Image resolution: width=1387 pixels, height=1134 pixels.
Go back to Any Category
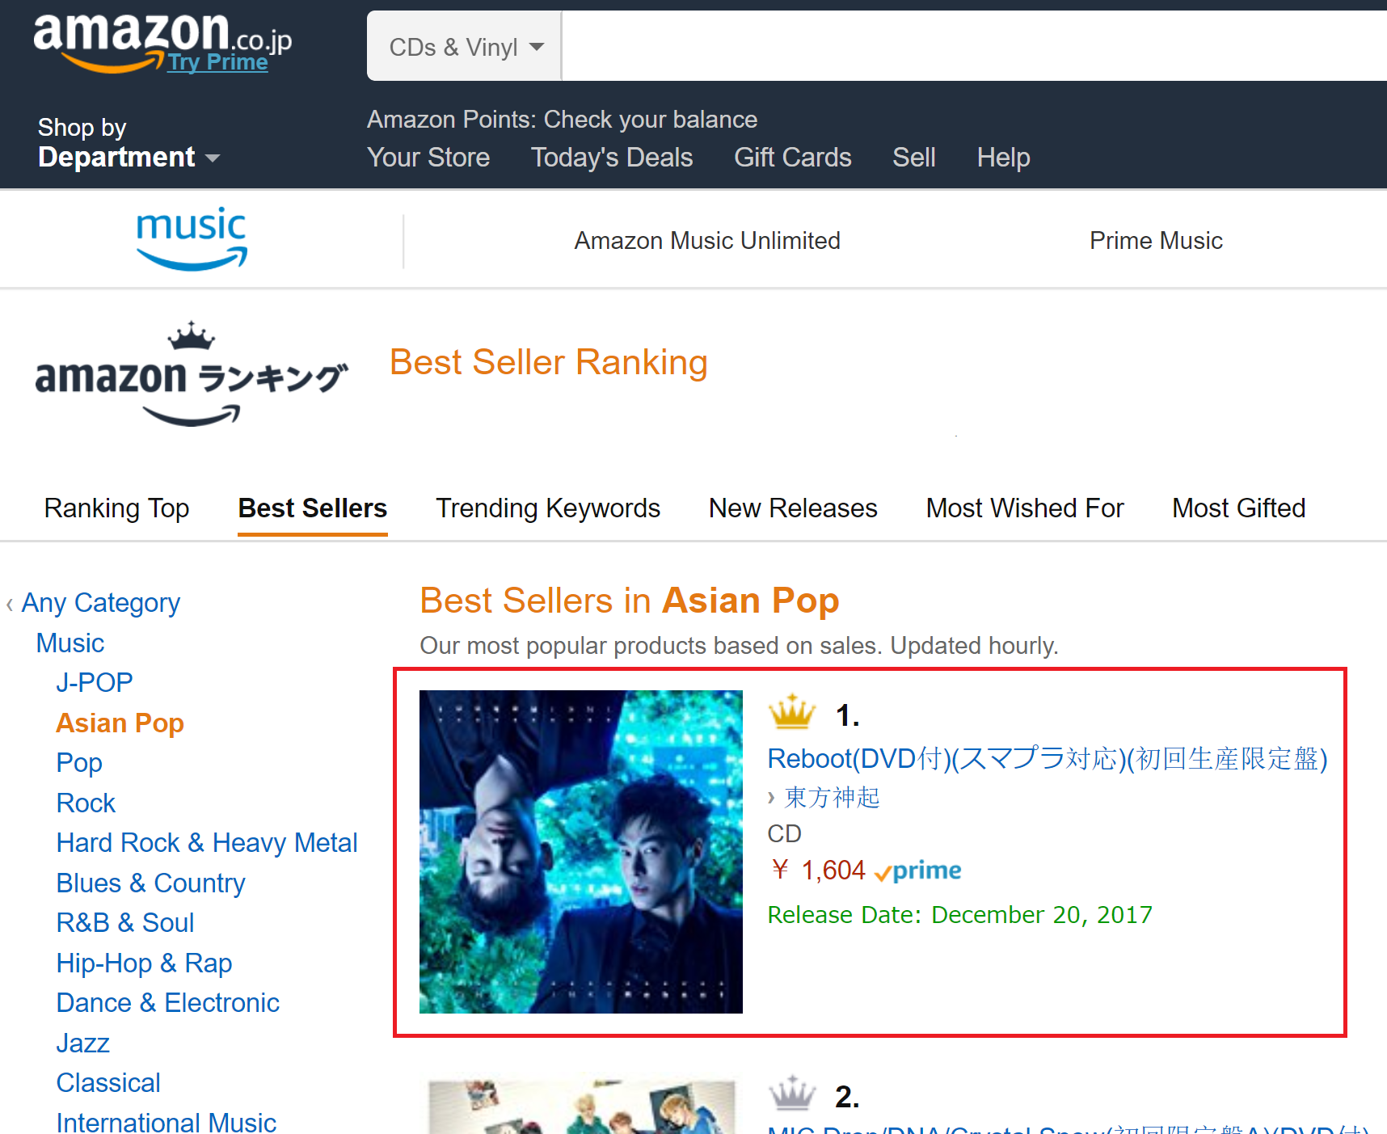click(x=100, y=603)
